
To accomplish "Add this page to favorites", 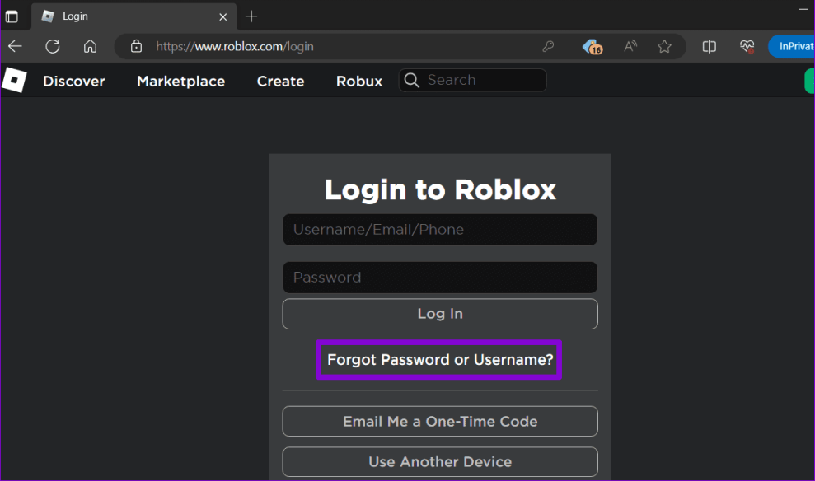I will (x=664, y=46).
